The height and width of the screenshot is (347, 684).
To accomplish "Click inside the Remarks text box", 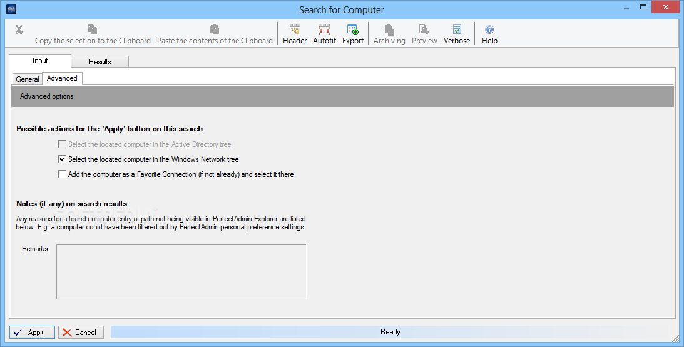I will click(x=181, y=271).
